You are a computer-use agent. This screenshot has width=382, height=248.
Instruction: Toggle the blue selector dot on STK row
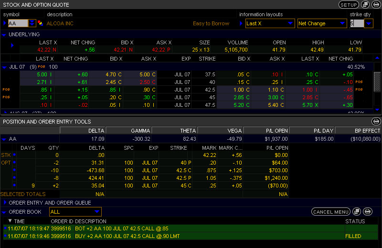(x=14, y=155)
